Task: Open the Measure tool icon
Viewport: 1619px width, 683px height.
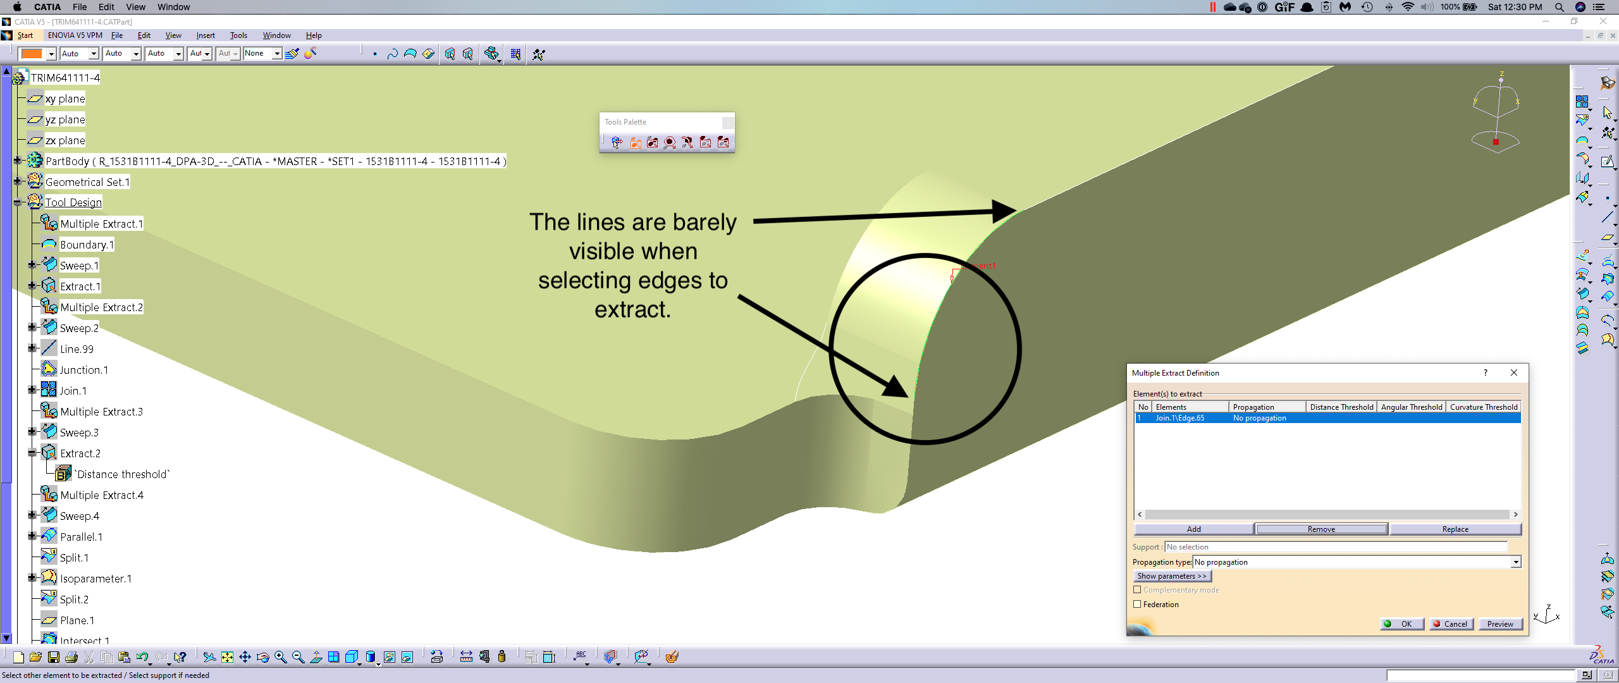Action: [x=467, y=656]
